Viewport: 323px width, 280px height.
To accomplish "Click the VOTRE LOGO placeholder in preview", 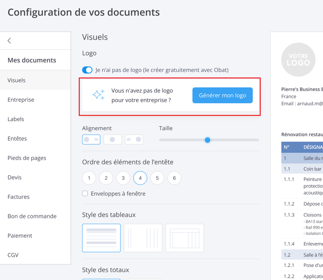I will tap(298, 60).
